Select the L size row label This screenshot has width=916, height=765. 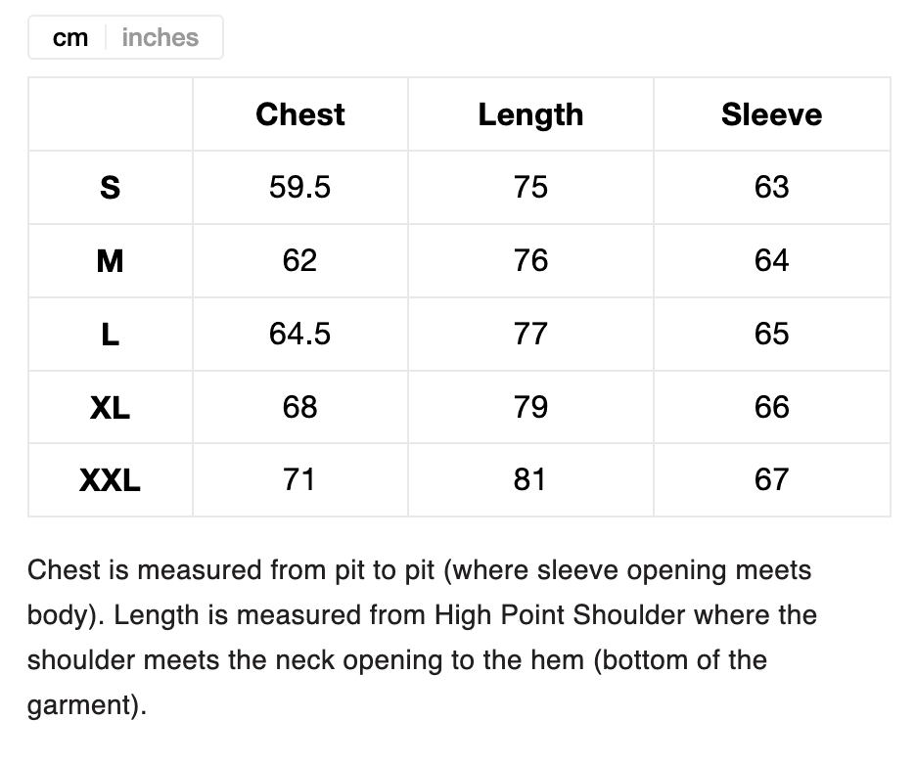(x=111, y=334)
